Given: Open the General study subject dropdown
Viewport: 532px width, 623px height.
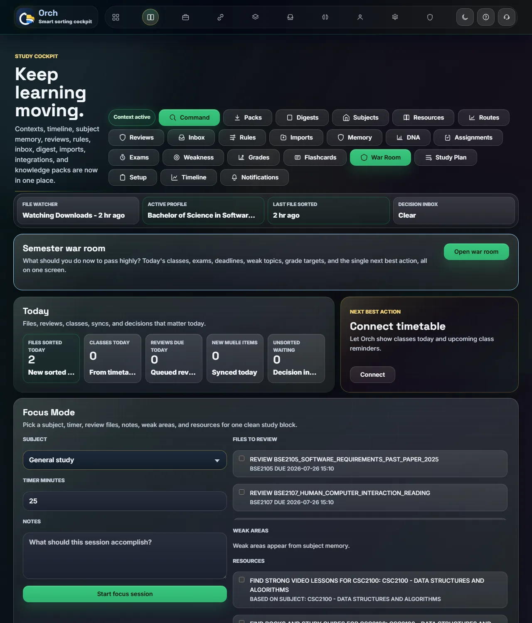Looking at the screenshot, I should pos(125,460).
